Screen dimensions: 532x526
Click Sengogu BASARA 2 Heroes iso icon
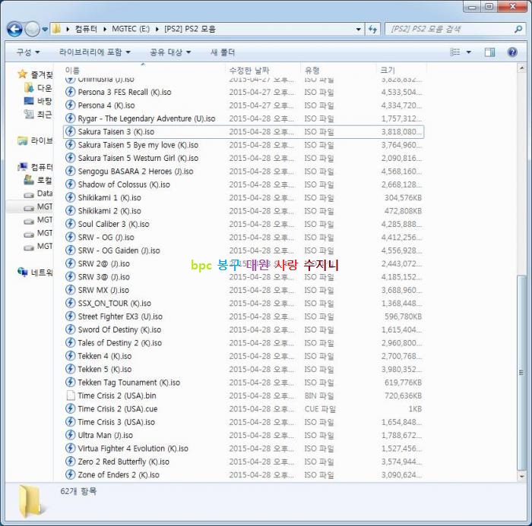coord(70,172)
